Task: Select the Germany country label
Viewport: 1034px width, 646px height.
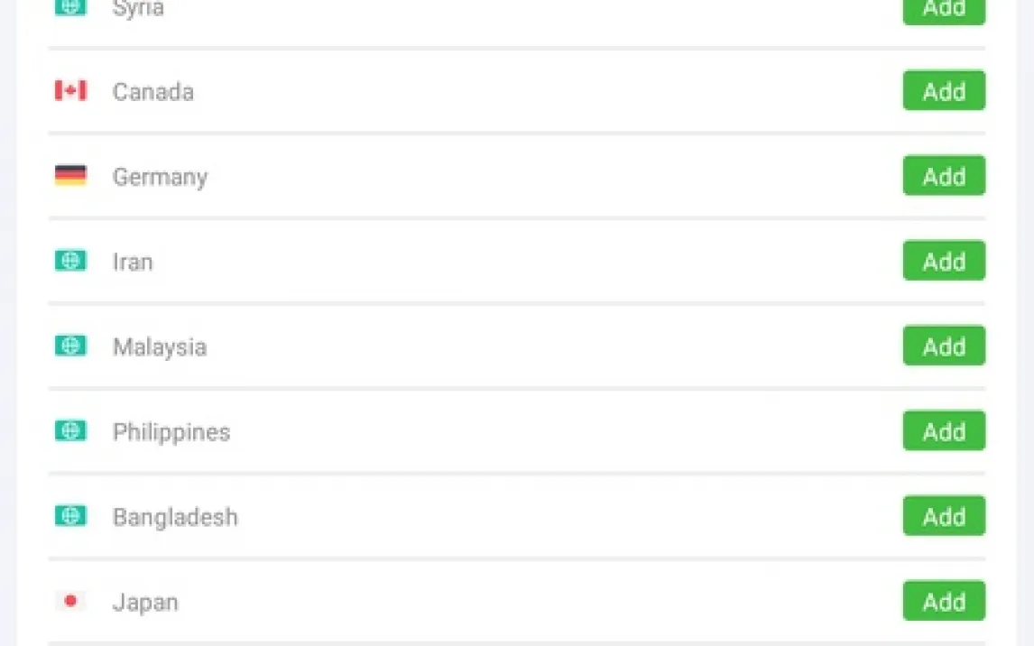Action: [160, 177]
